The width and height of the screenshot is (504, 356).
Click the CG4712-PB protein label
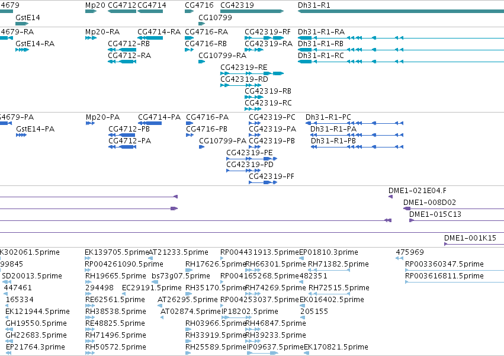click(129, 129)
